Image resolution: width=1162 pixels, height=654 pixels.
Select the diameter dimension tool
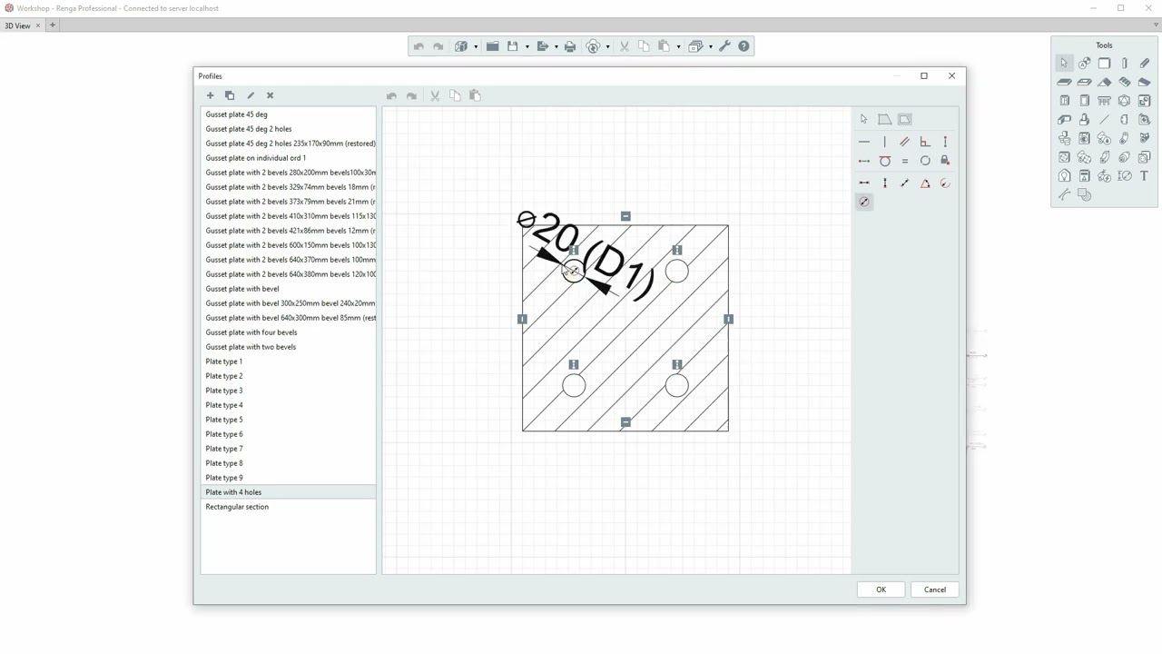864,202
